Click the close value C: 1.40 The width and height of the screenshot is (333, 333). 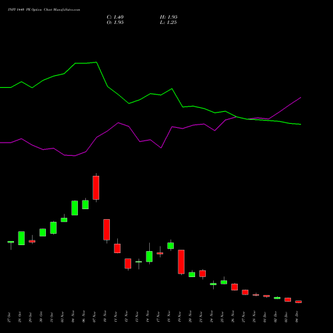115,17
